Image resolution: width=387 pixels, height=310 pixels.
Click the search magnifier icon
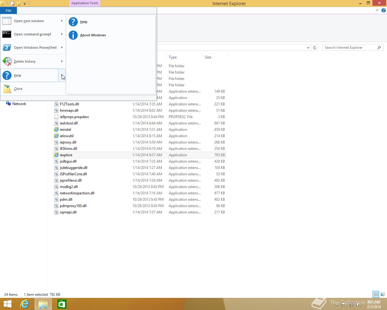tap(379, 48)
